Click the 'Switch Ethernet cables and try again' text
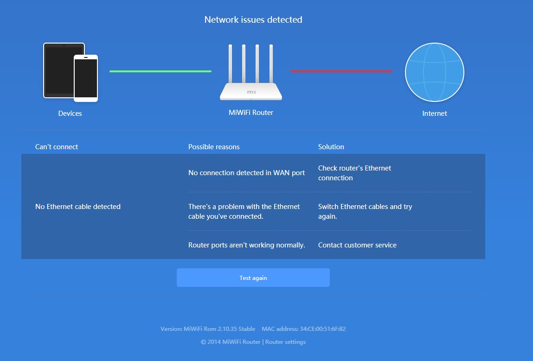 (365, 211)
